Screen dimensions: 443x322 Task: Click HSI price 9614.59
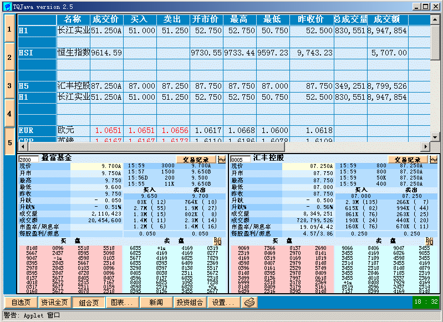tap(106, 53)
